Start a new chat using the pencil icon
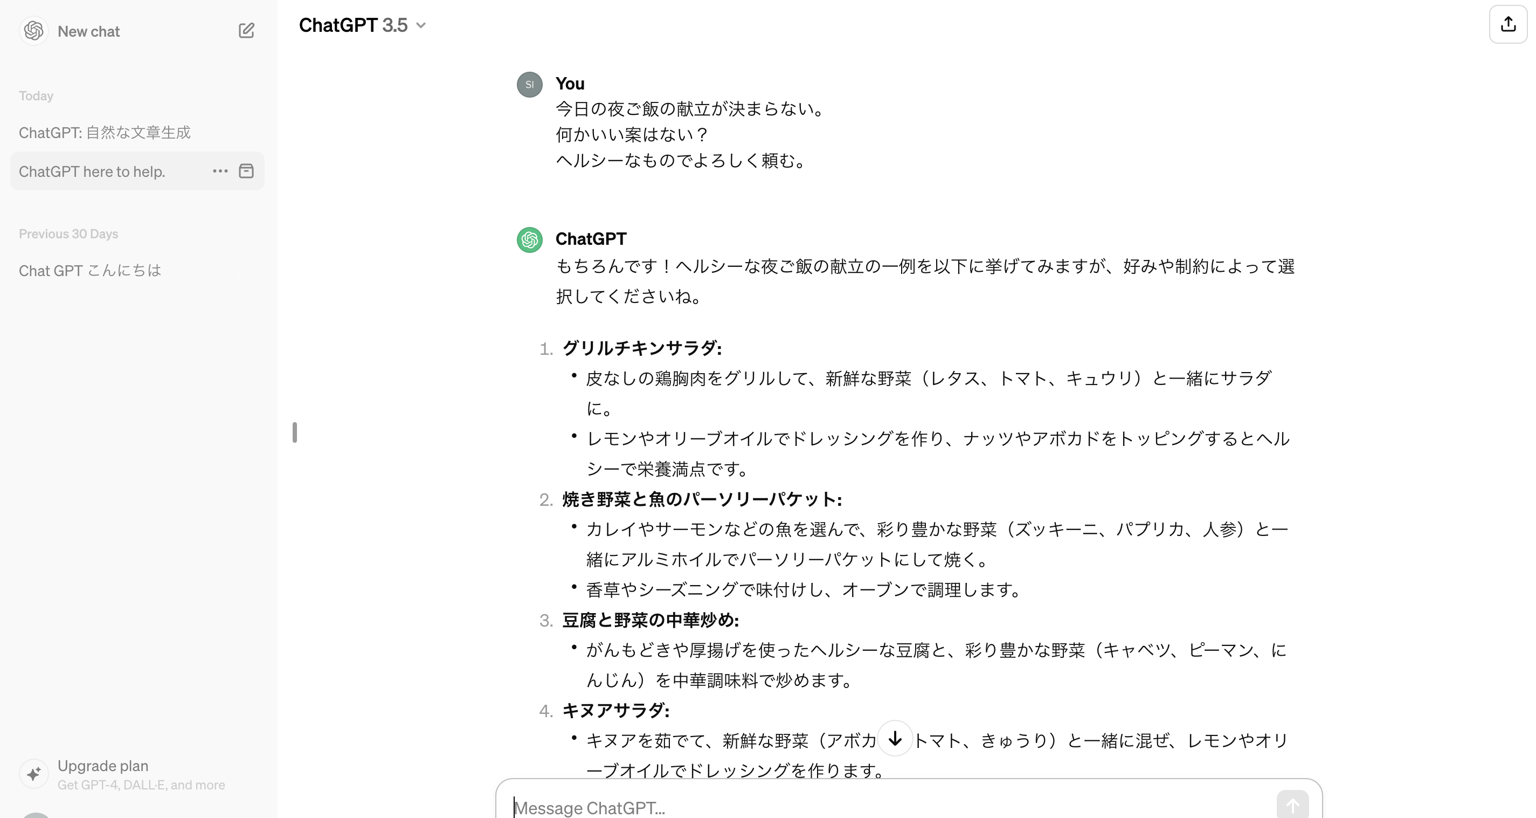This screenshot has width=1536, height=818. point(246,30)
